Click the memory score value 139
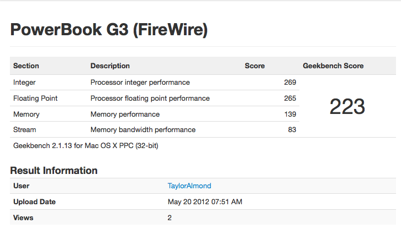This screenshot has width=401, height=229. pos(290,115)
